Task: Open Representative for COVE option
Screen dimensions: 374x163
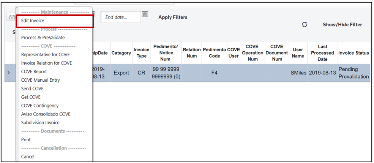Action: (45, 55)
